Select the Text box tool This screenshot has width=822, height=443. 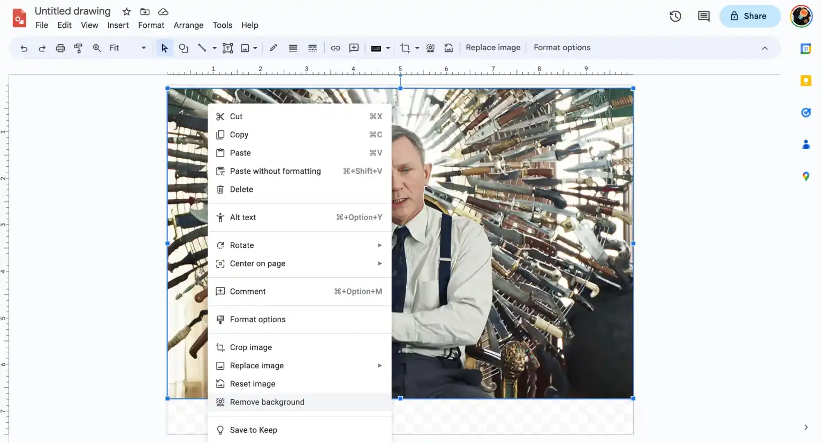point(227,48)
